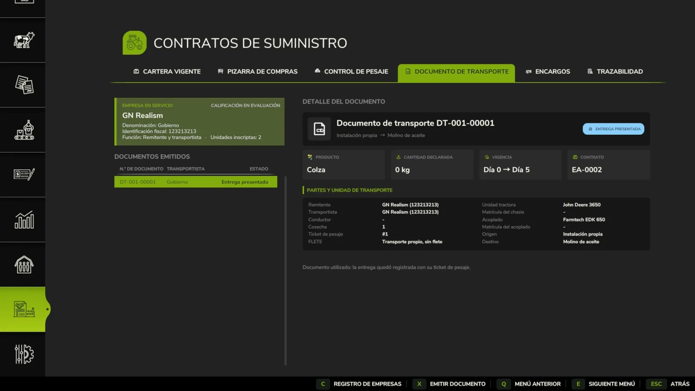
Task: Click Farmtech EDK 650 trailer value
Action: pos(584,219)
